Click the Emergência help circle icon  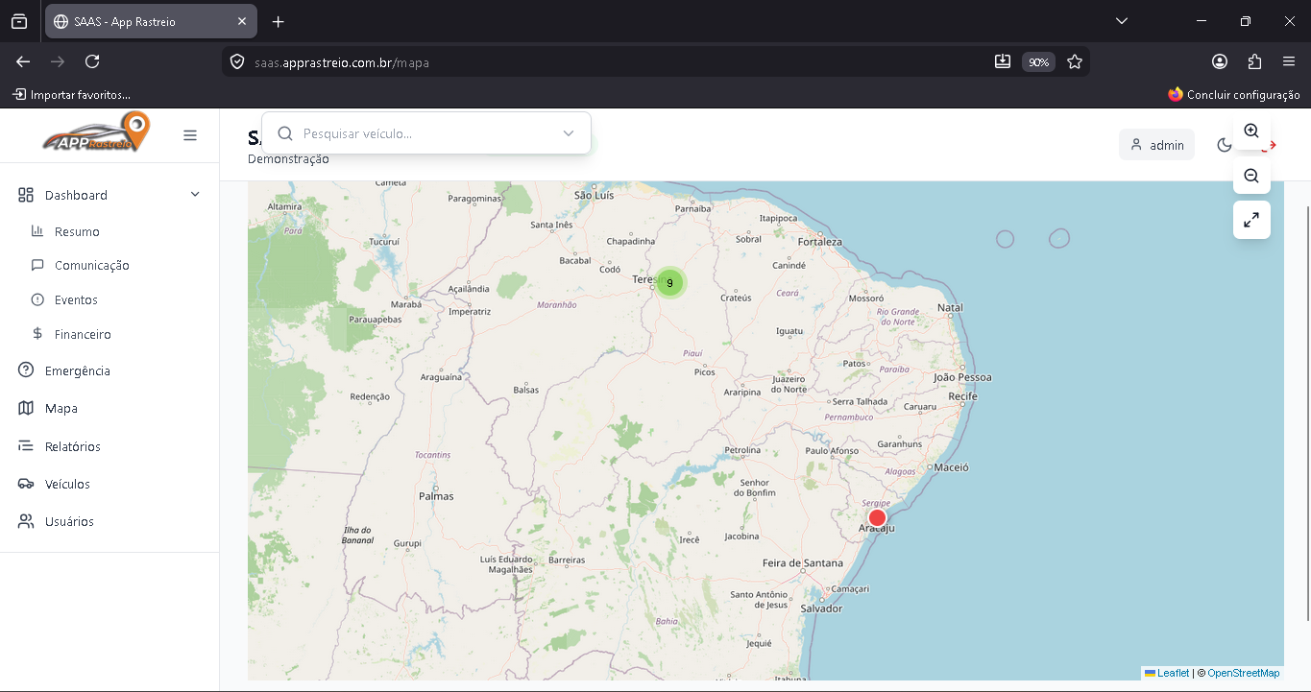pyautogui.click(x=26, y=370)
